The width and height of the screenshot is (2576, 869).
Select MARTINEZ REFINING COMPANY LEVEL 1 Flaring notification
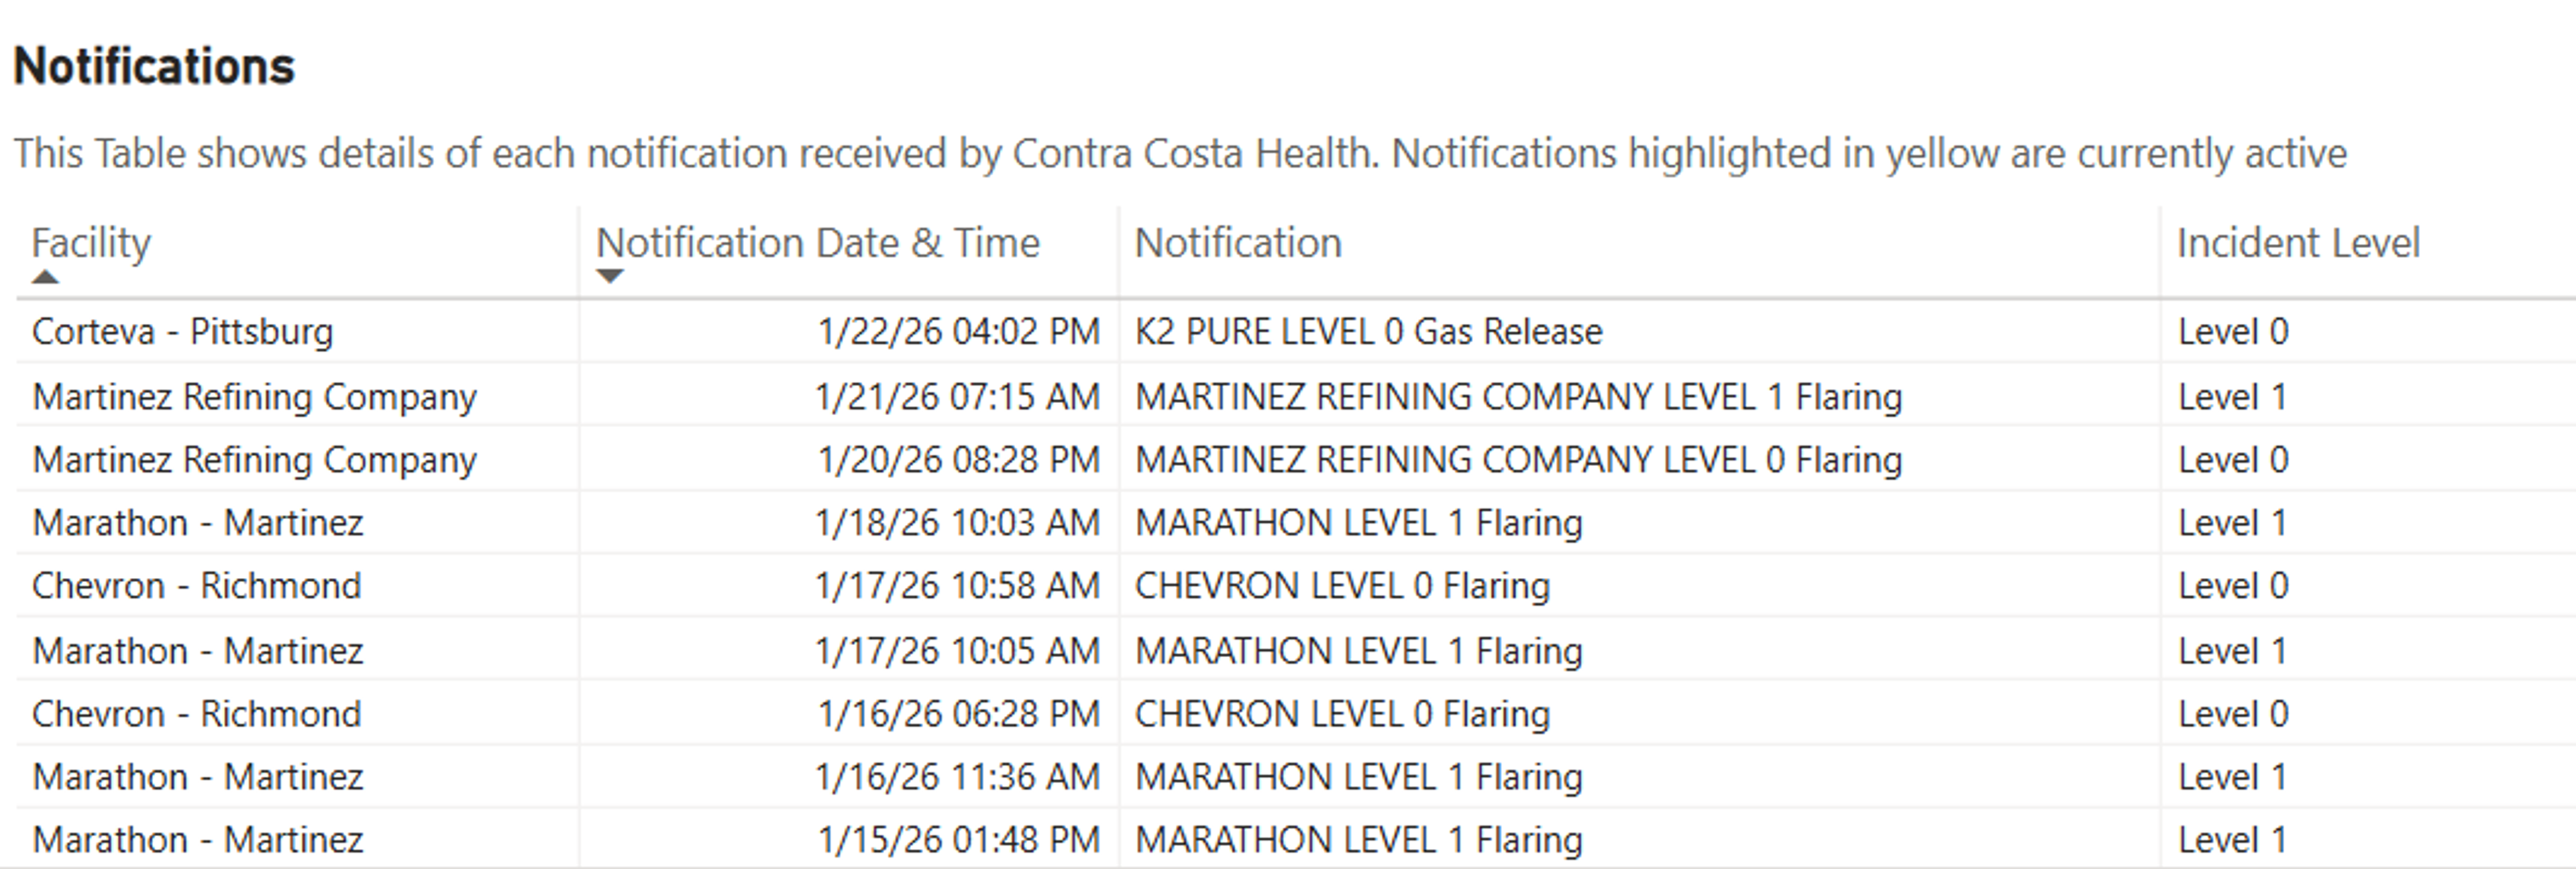point(1518,397)
